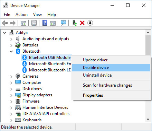
Task: Select Disable device in context menu
Action: pos(111,68)
